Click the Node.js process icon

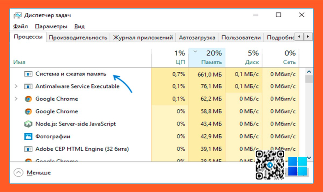click(28, 124)
